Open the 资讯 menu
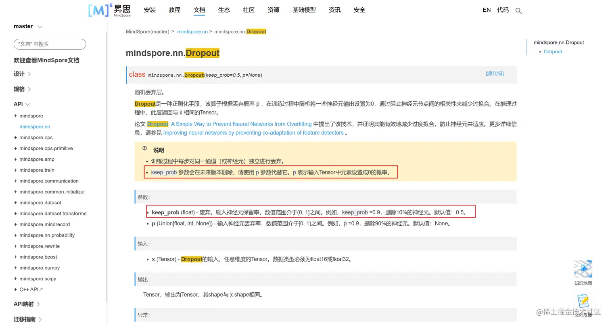This screenshot has width=610, height=325. (x=334, y=10)
